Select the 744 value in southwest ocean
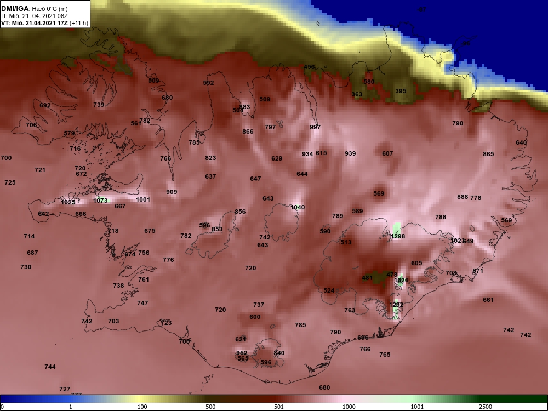 50,367
